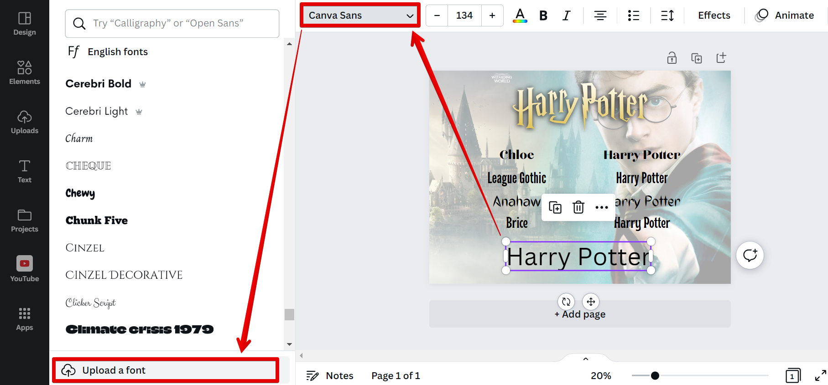The image size is (828, 385).
Task: Select the Cinzel Decorative font
Action: (x=124, y=275)
